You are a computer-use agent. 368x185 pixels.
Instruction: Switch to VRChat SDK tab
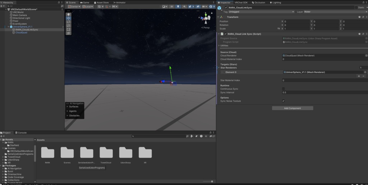[241, 3]
